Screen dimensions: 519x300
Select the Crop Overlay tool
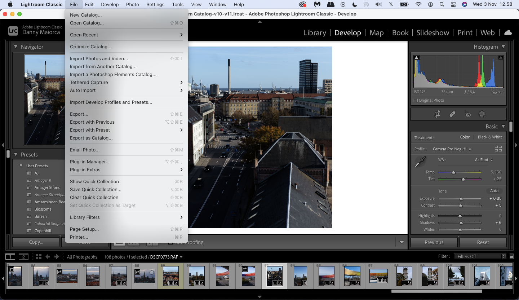point(437,114)
